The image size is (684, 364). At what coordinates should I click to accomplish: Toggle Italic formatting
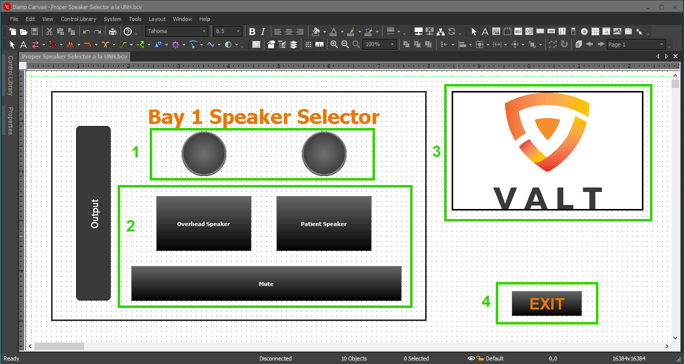[263, 31]
